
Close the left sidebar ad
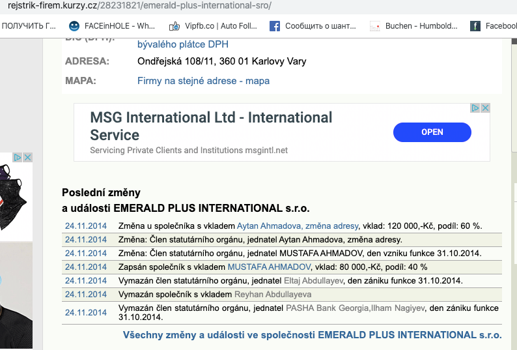point(27,158)
